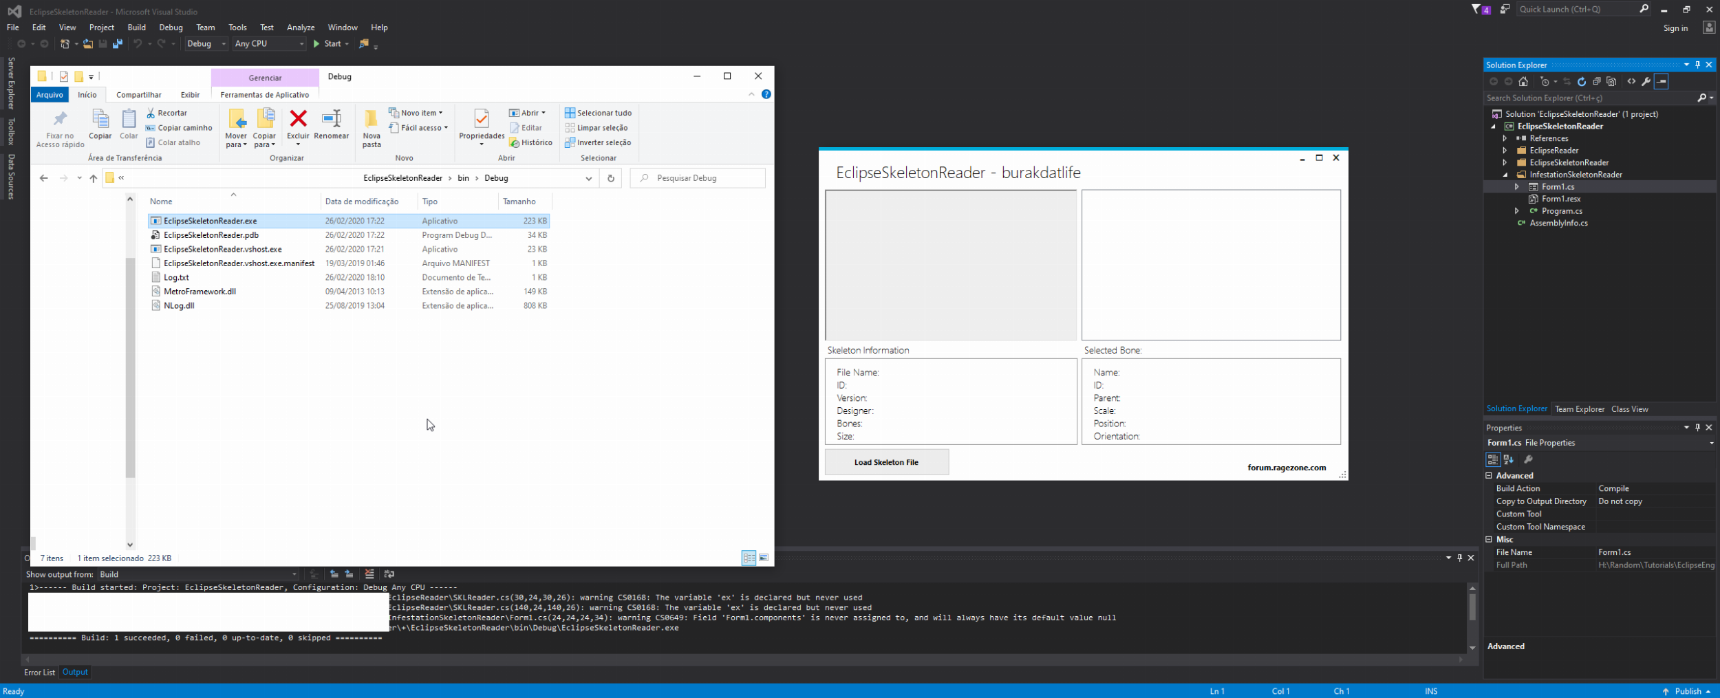Open Properties wrench in Solution Explorer toolbar
The image size is (1720, 698).
pyautogui.click(x=1646, y=81)
